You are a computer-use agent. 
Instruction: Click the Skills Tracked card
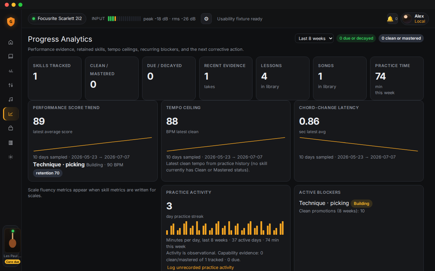click(x=55, y=78)
